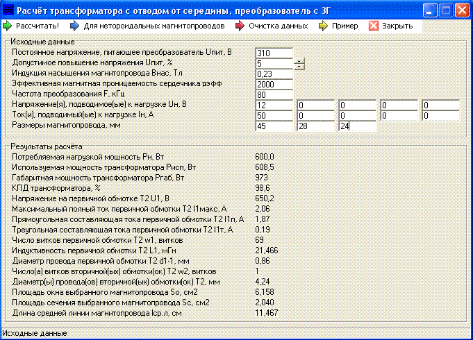The height and width of the screenshot is (340, 473).
Task: Click the Рисп result value 608,5
Action: pos(265,167)
